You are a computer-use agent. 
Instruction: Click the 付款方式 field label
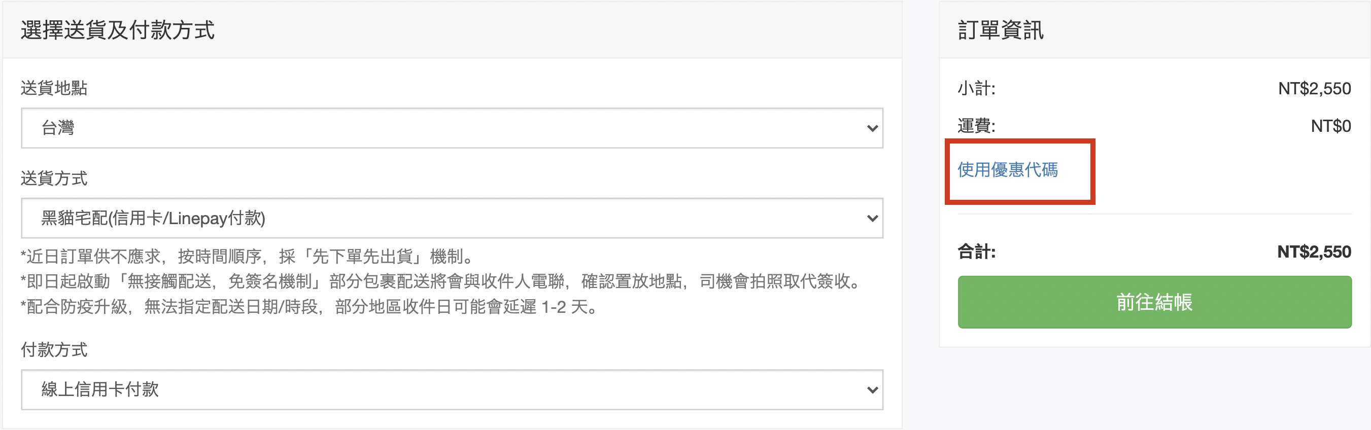pos(54,350)
